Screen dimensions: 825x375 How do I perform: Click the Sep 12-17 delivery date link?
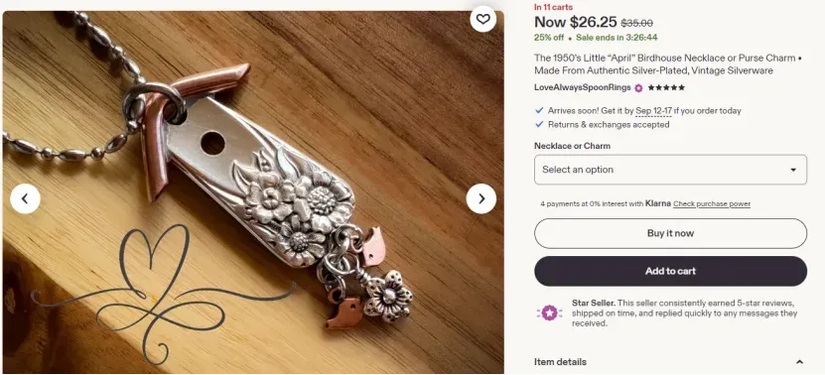653,111
